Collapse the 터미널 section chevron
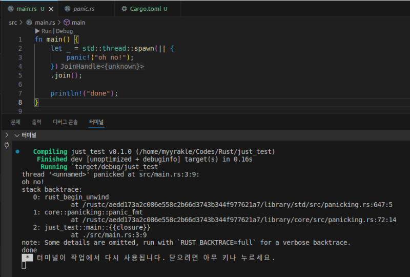410x277 pixels. click(x=17, y=135)
